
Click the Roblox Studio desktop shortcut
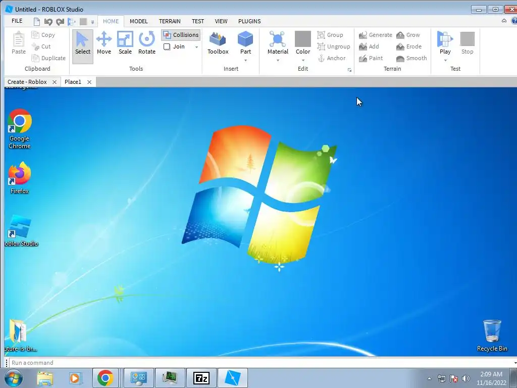[21, 230]
